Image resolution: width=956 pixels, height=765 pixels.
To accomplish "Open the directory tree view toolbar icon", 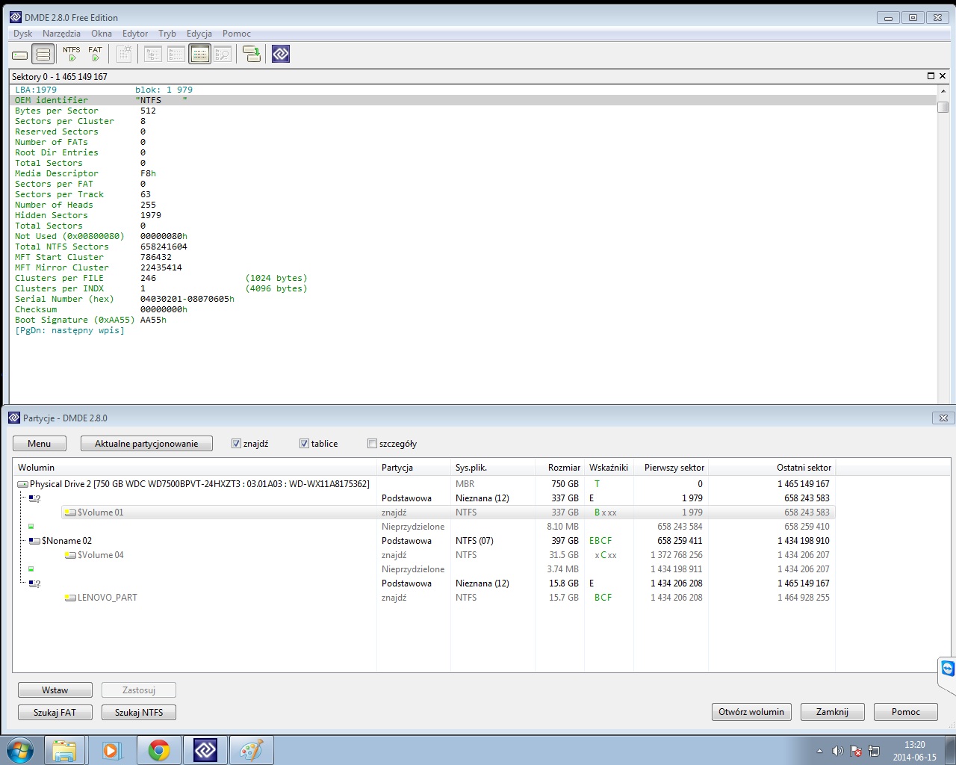I will point(153,54).
